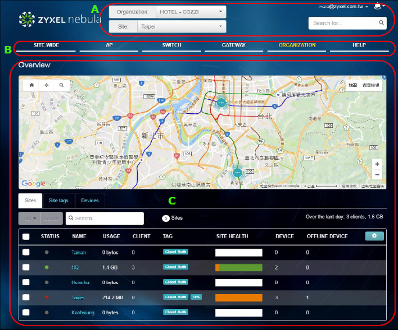This screenshot has width=398, height=330.
Task: Click the HQ green status dot
Action: point(46,267)
